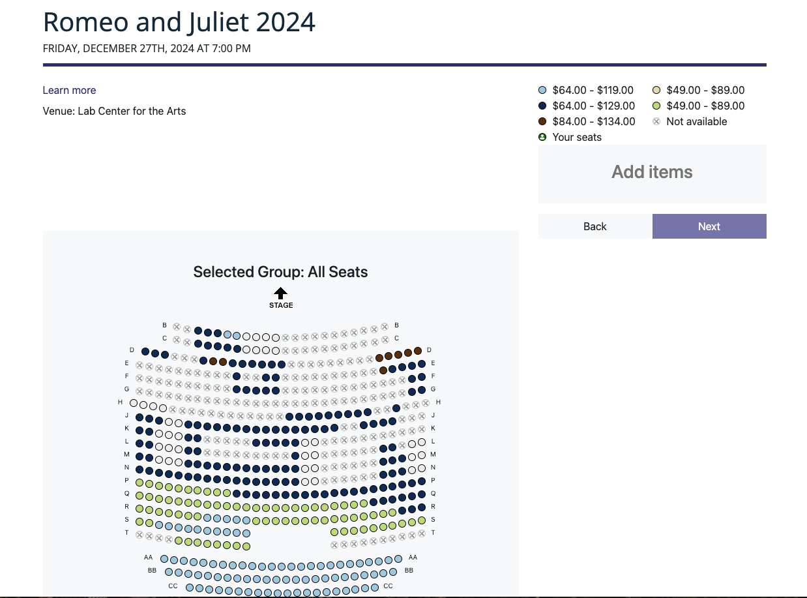Viewport: 807px width, 598px height.
Task: Click the Add items panel
Action: [x=652, y=173]
